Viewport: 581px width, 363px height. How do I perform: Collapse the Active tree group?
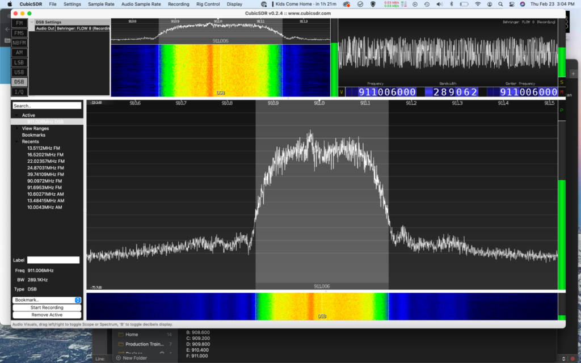coord(16,115)
